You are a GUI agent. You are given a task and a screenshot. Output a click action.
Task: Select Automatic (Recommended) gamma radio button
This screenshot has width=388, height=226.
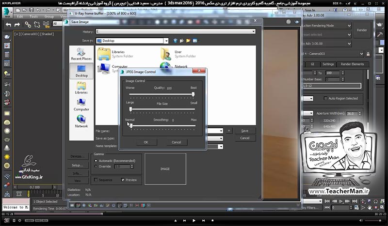click(96, 161)
